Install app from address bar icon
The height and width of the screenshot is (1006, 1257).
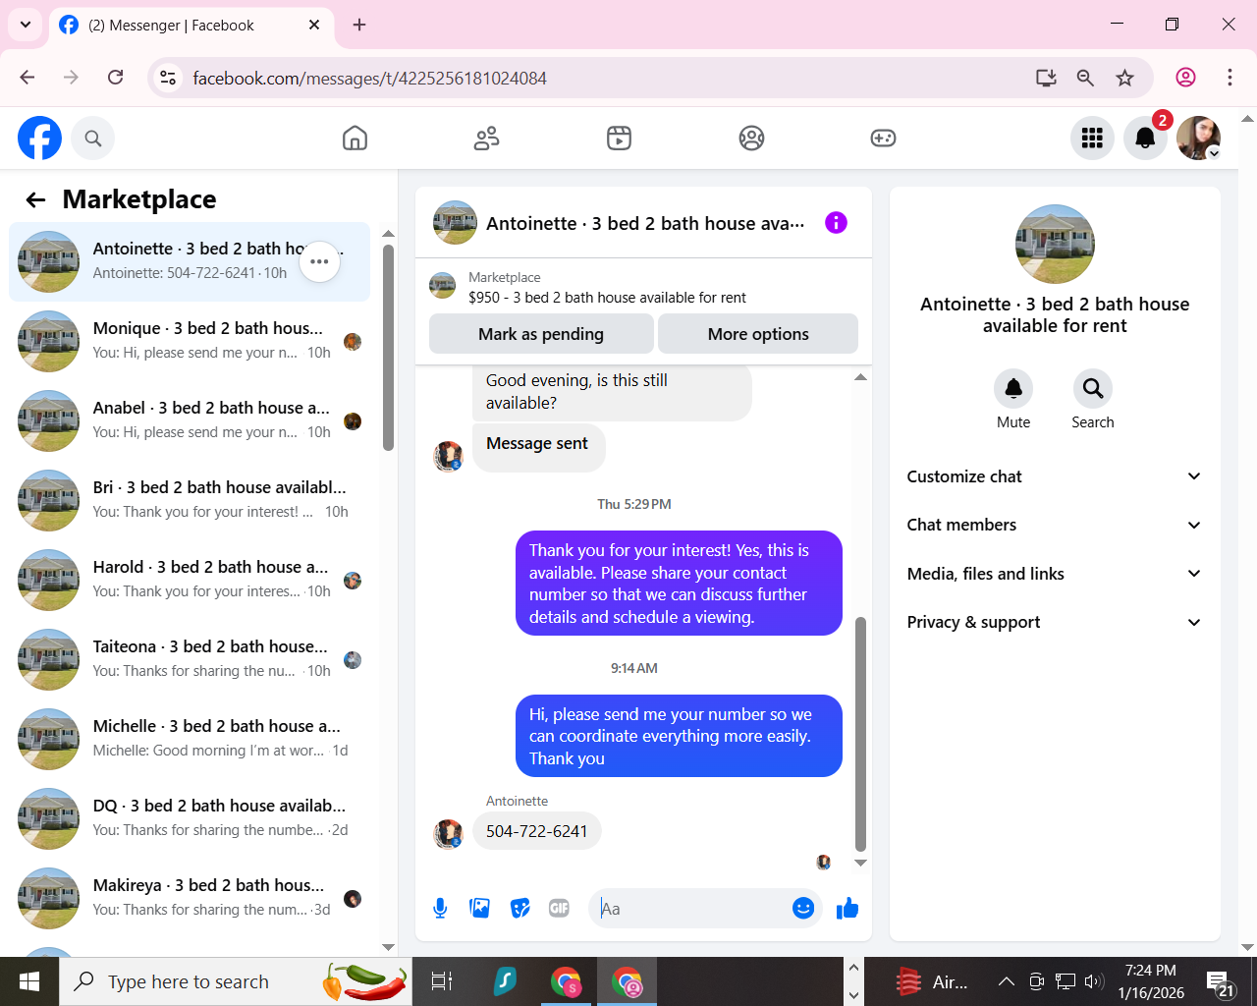click(1046, 78)
